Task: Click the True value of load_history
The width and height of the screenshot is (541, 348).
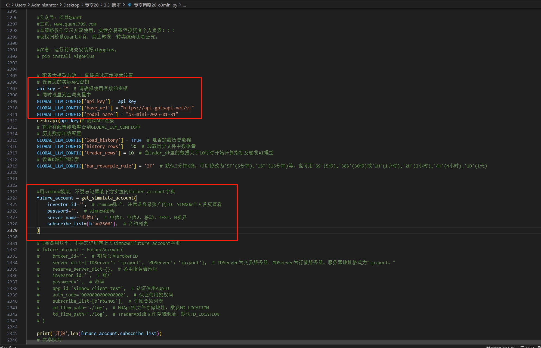Action: (136, 140)
